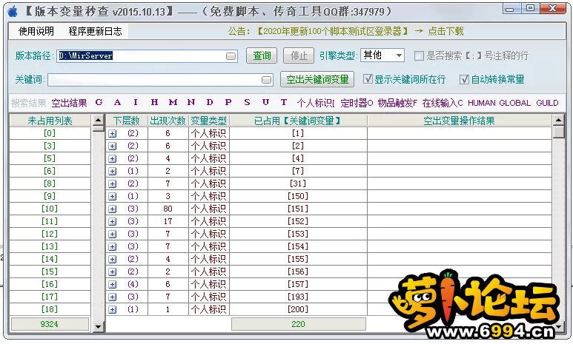Click 空出关键词变量 button
573x344 pixels.
pos(317,79)
